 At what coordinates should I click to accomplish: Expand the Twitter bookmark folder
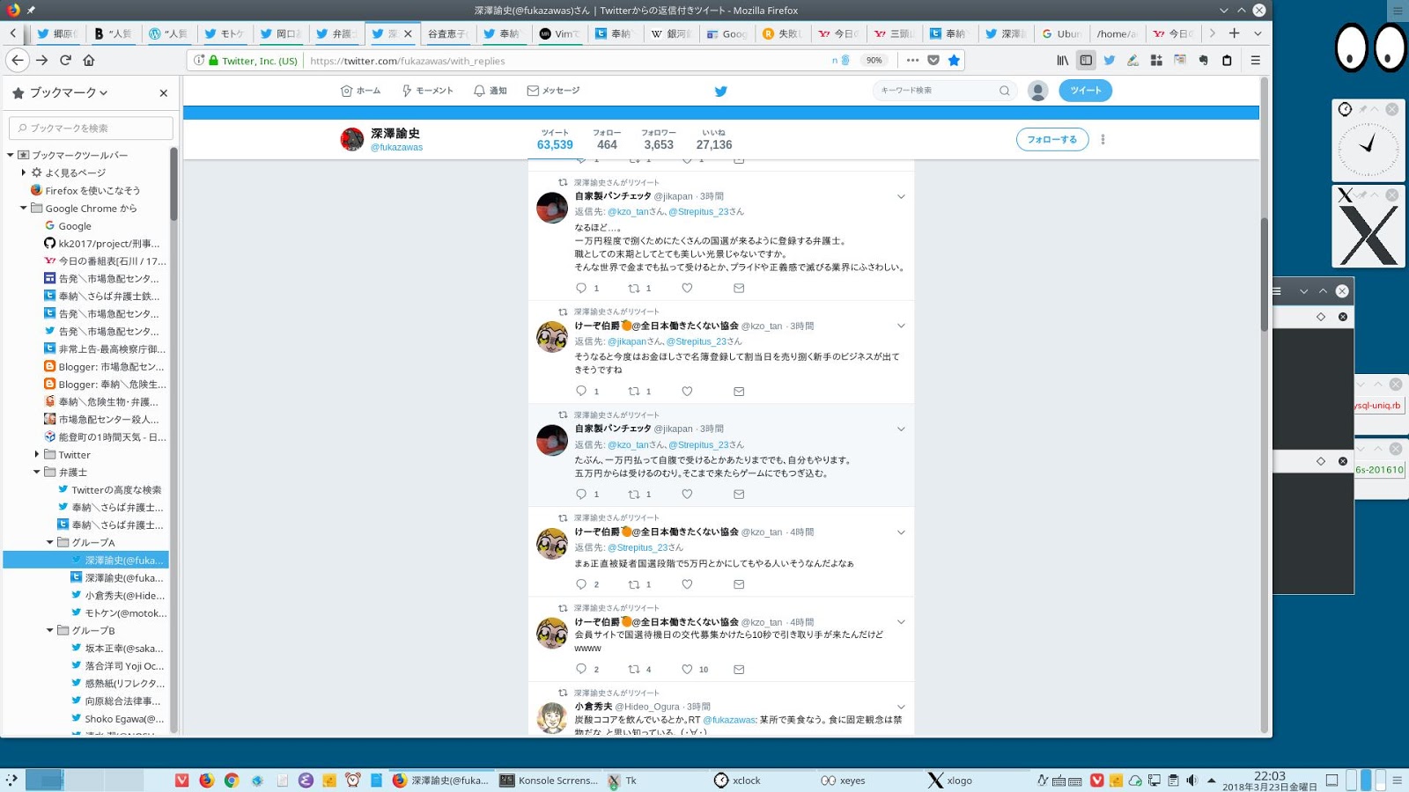click(37, 455)
